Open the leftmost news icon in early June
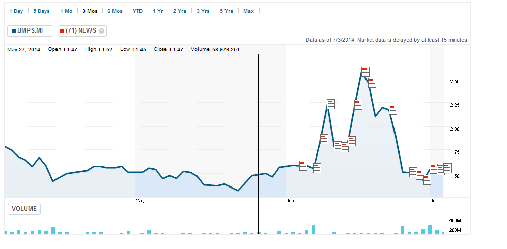 [x=303, y=165]
